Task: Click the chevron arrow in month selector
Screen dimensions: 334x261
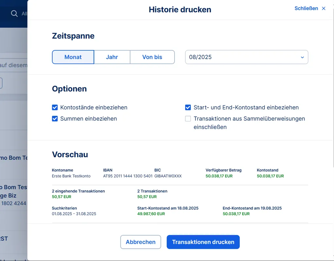Action: coord(302,57)
